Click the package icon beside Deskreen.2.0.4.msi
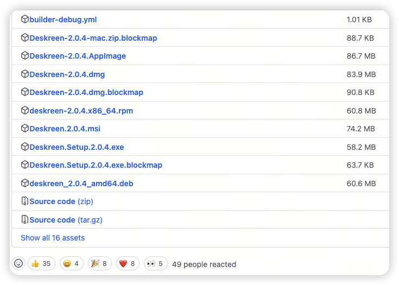This screenshot has width=399, height=285. pyautogui.click(x=24, y=129)
